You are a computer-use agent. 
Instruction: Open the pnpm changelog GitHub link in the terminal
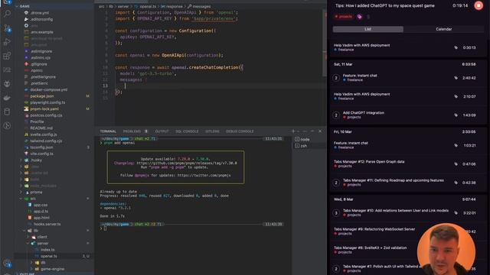(x=187, y=163)
